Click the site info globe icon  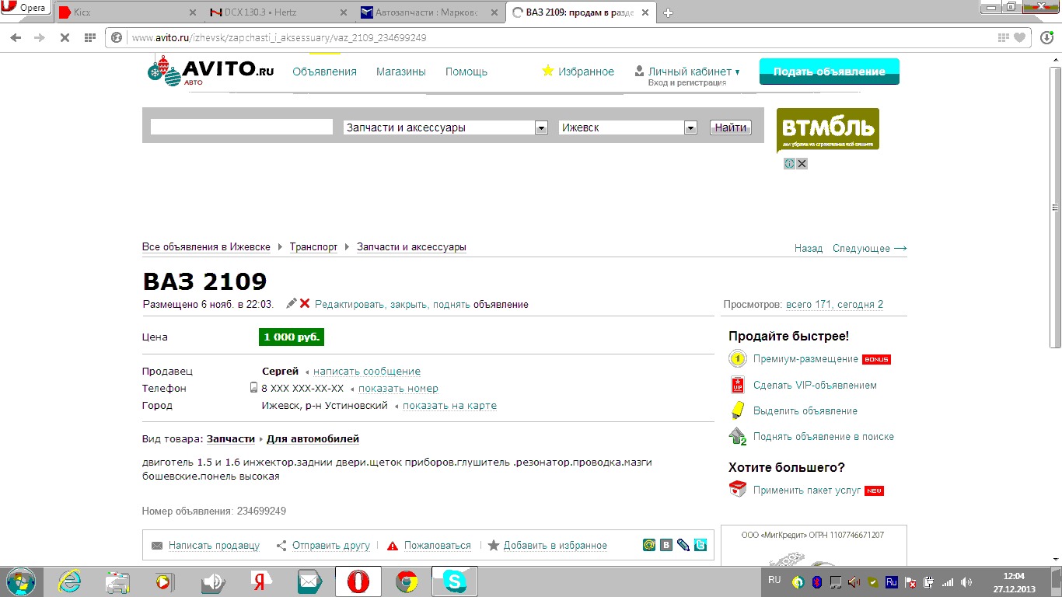(x=117, y=37)
